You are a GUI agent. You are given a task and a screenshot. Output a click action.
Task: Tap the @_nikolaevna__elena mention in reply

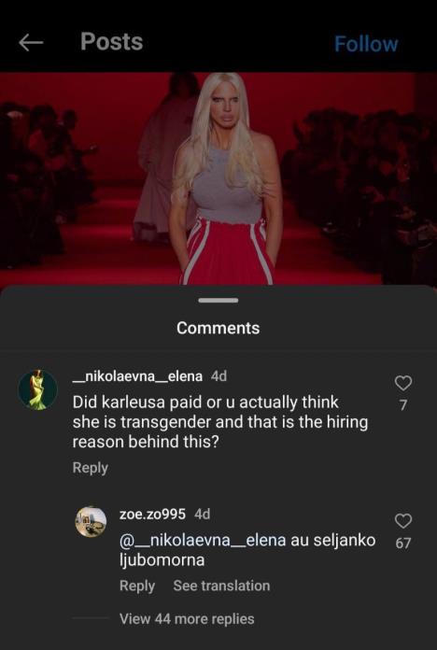click(203, 540)
